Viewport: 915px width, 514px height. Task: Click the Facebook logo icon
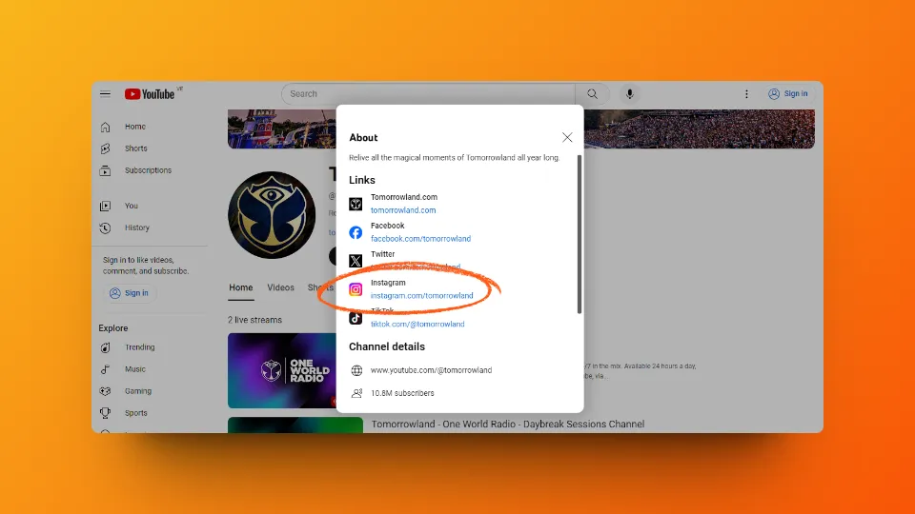(x=356, y=232)
